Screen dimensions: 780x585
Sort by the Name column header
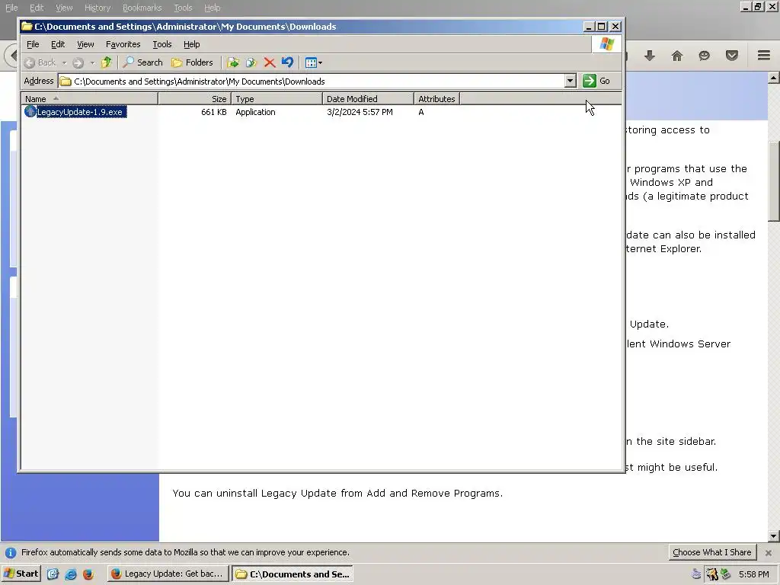click(x=90, y=99)
